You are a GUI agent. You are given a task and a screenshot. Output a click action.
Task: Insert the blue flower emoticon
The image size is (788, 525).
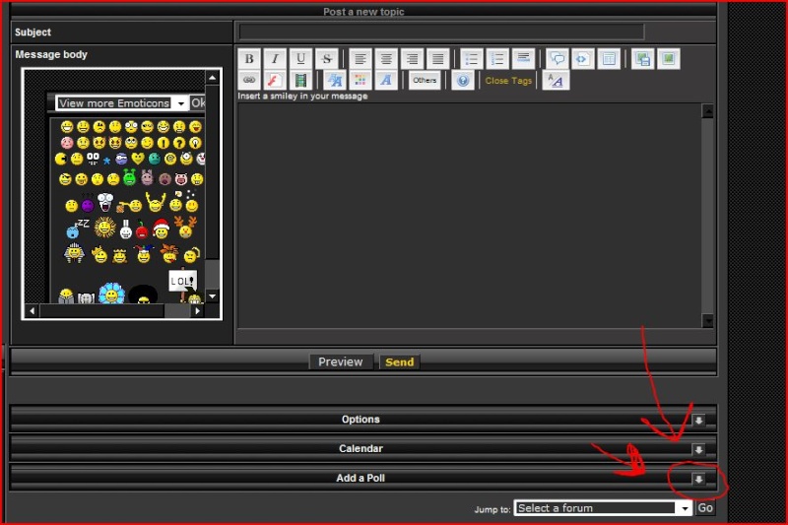pos(111,294)
